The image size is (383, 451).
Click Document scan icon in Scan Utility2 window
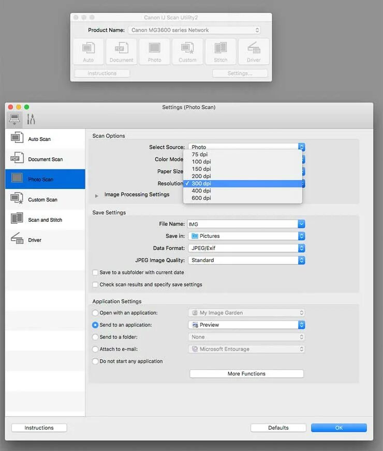click(x=121, y=51)
